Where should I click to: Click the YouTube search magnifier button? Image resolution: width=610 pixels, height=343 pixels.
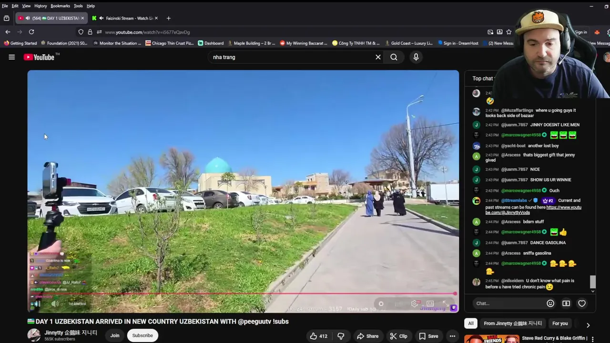point(394,57)
